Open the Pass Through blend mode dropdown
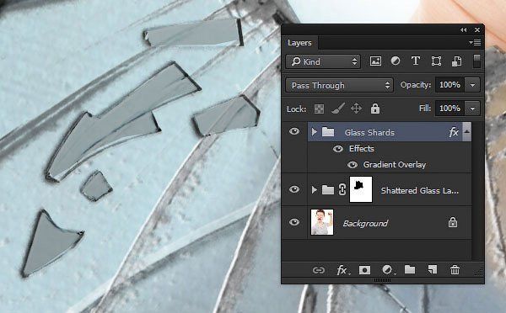This screenshot has height=313, width=506. click(340, 85)
